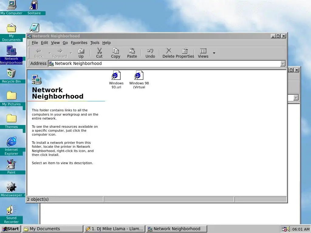The width and height of the screenshot is (311, 233).
Task: Click the Back toolbar button
Action: tap(39, 53)
